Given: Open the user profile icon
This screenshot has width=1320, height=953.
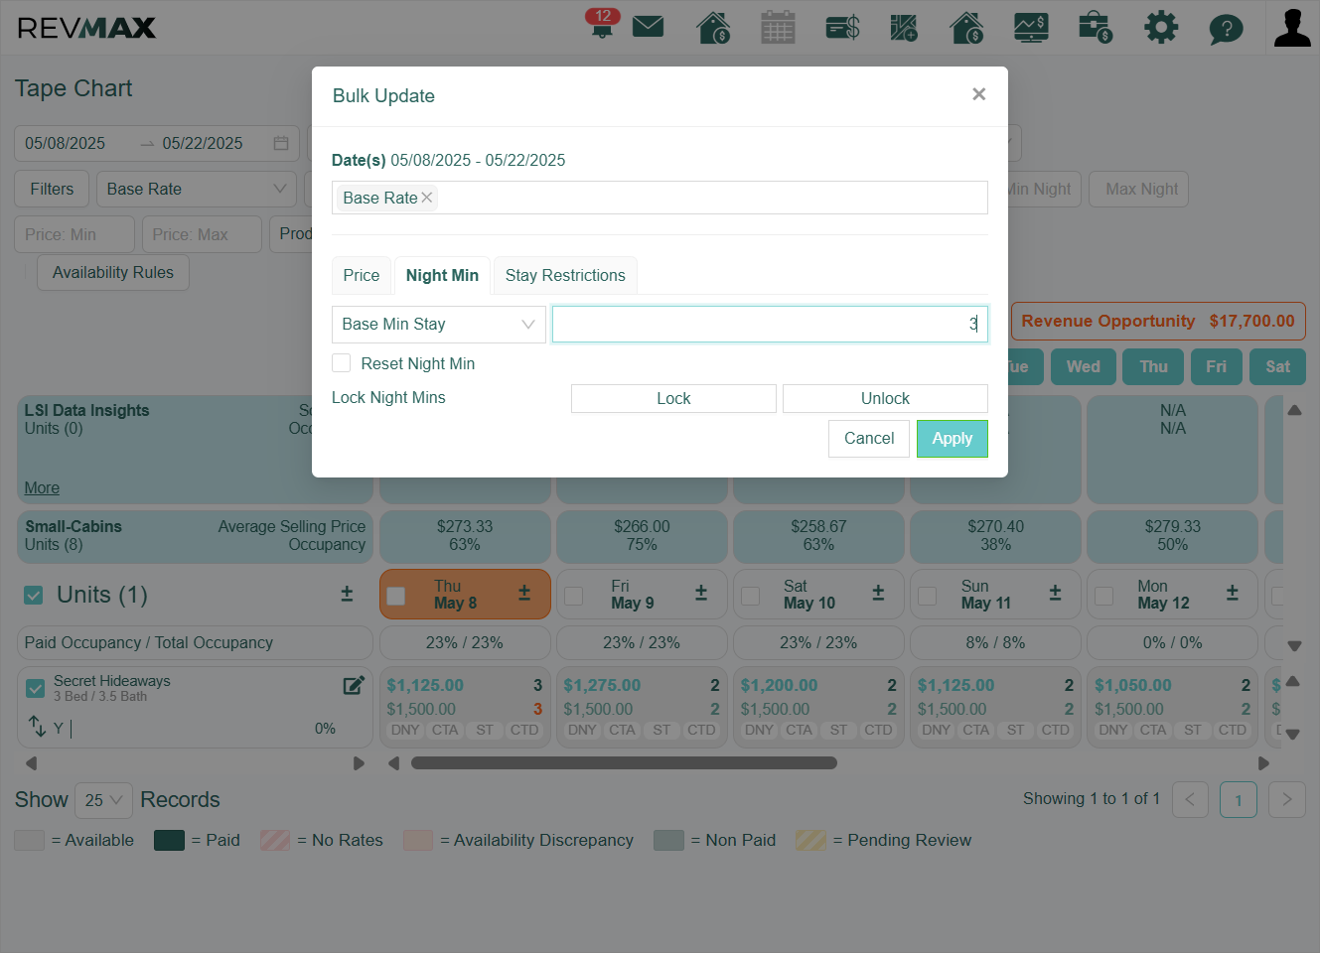Looking at the screenshot, I should coord(1292,28).
